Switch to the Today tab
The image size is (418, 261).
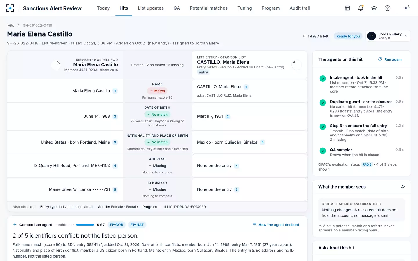(x=103, y=8)
